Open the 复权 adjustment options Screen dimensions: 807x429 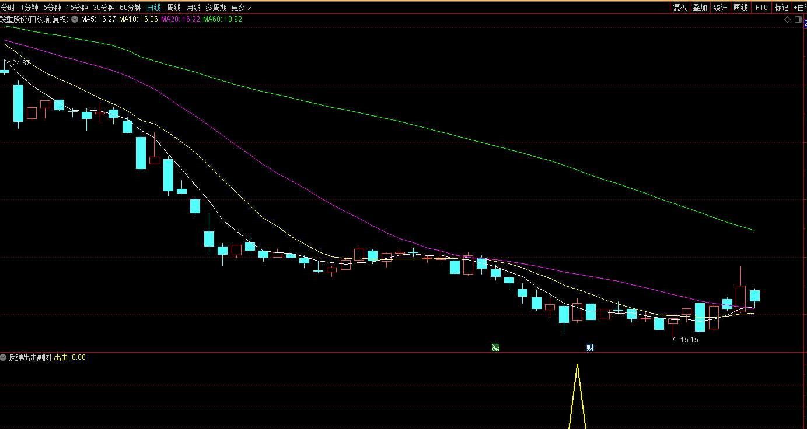click(680, 8)
